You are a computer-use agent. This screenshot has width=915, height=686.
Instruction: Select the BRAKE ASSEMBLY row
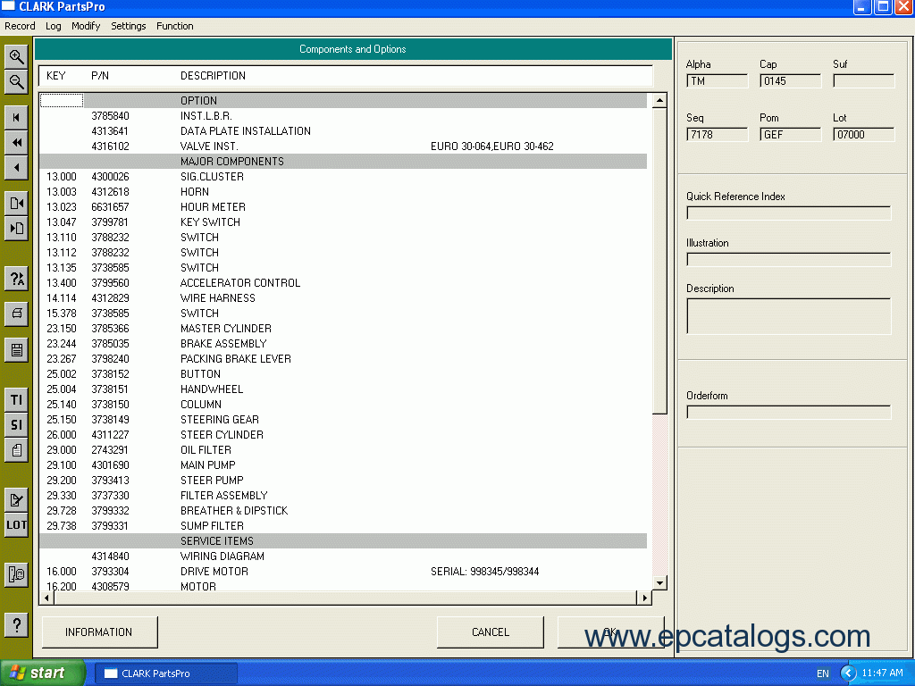pyautogui.click(x=343, y=344)
